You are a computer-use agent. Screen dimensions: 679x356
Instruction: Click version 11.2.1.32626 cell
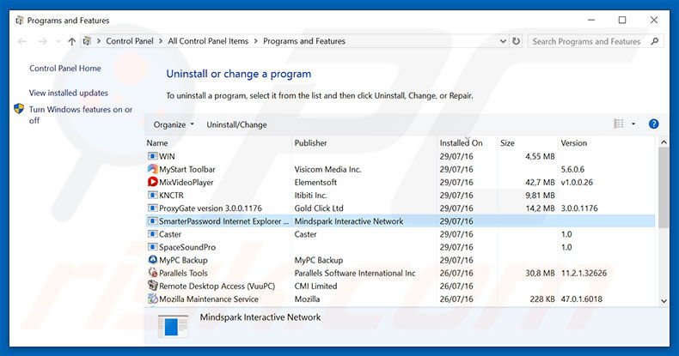584,273
